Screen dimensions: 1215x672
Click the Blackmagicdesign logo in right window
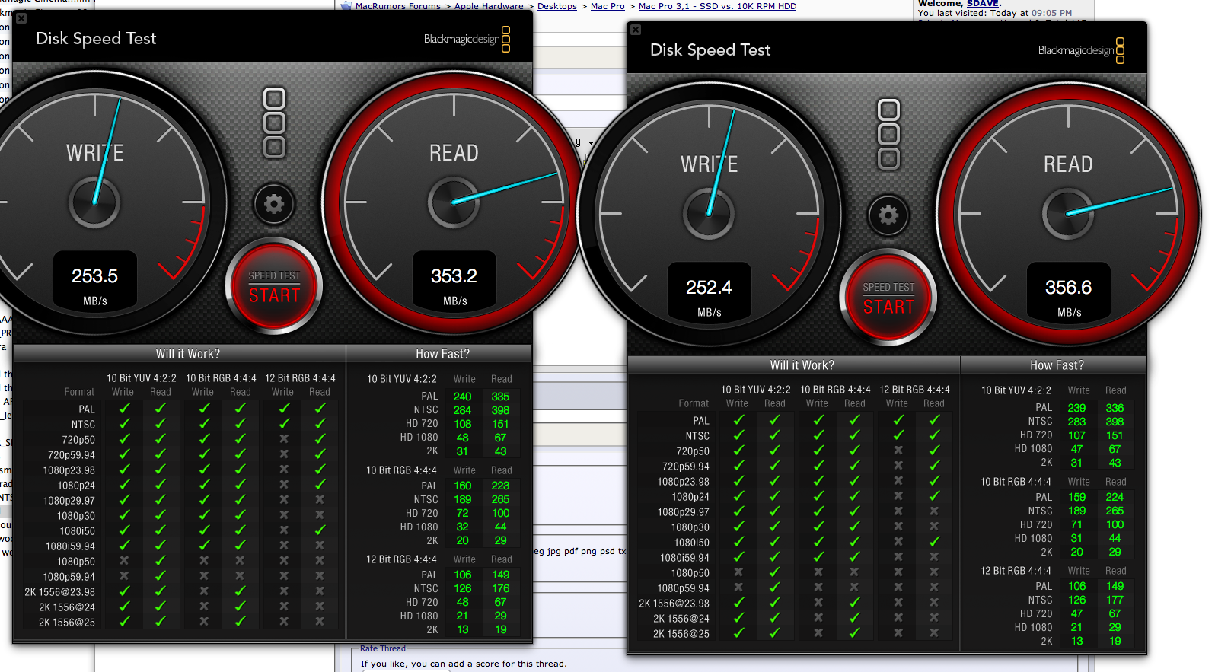coord(1081,50)
